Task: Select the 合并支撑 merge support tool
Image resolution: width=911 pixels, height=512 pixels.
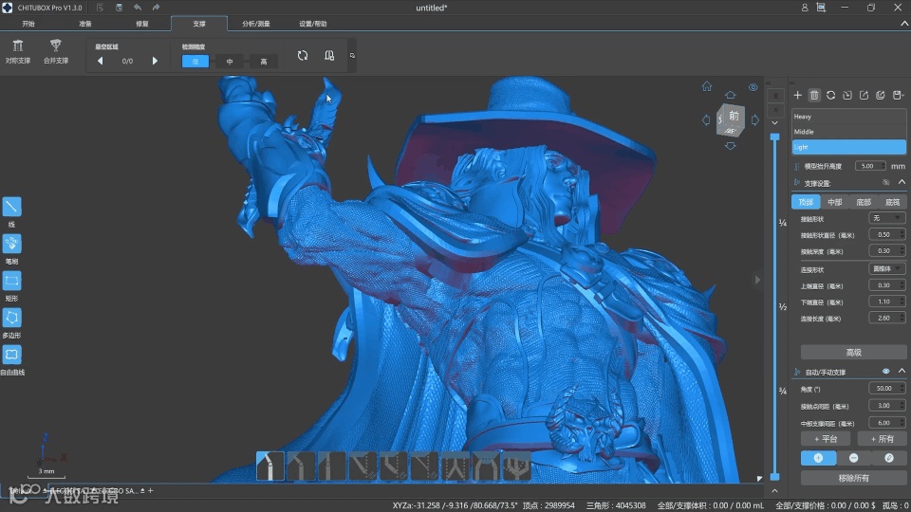Action: tap(56, 51)
